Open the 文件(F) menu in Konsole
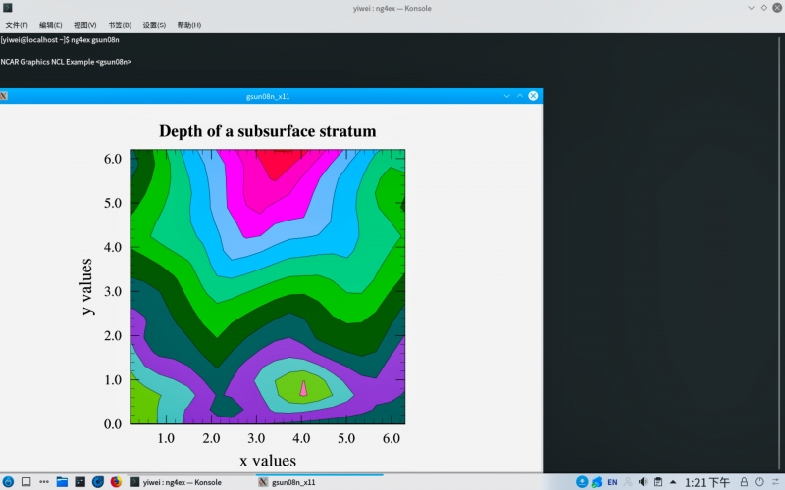 (x=17, y=24)
